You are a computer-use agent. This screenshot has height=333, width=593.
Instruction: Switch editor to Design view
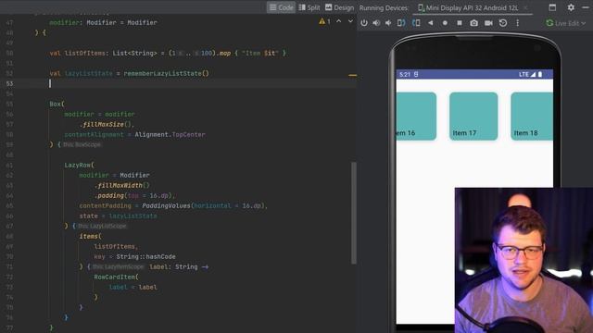339,7
